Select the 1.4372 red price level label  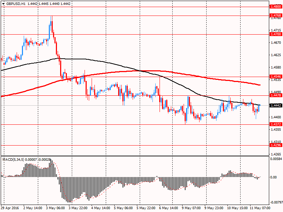(x=276, y=124)
